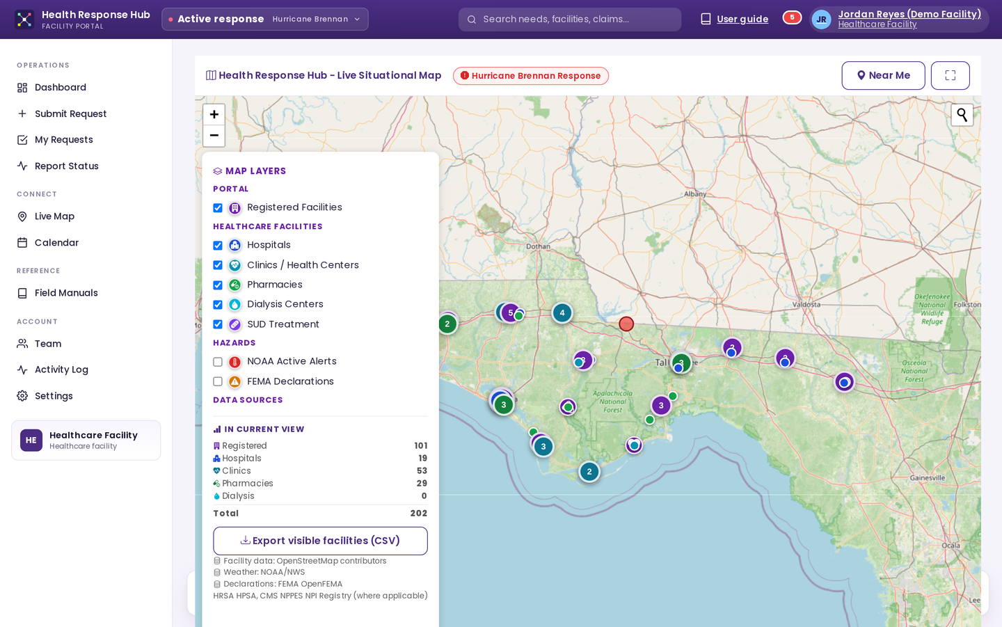This screenshot has width=1002, height=627.
Task: Click the Clinics heart icon in layers
Action: tap(235, 265)
